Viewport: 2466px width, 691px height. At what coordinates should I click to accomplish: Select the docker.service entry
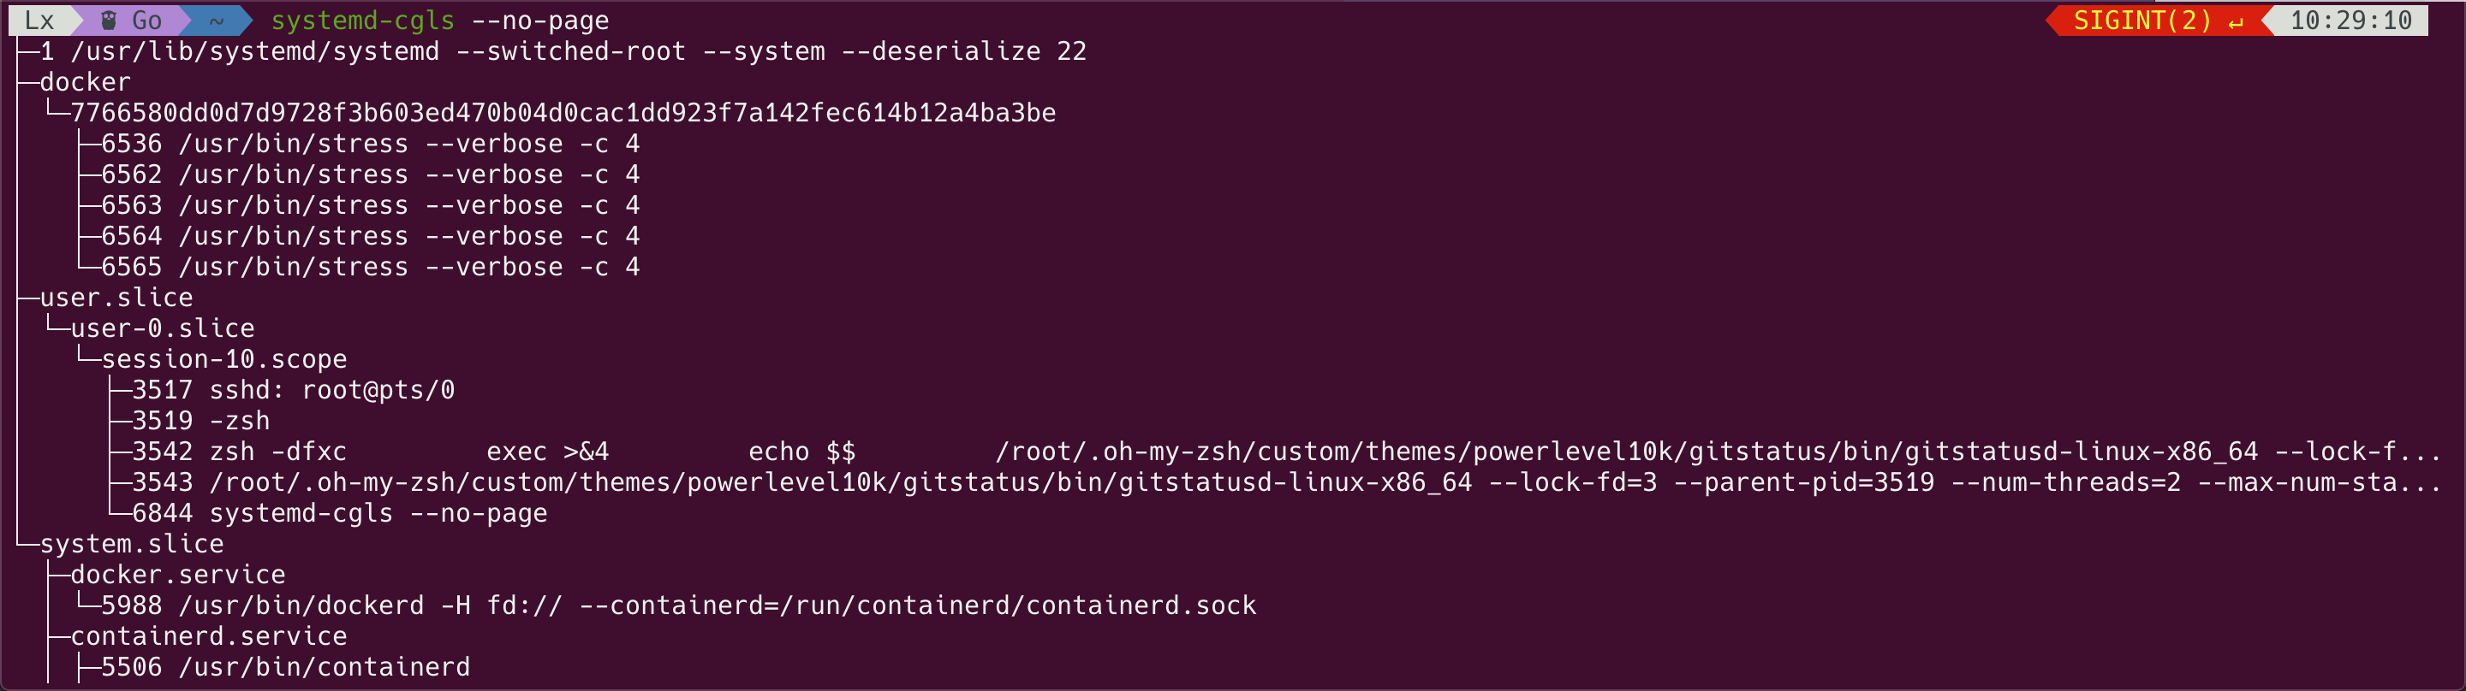coord(177,575)
